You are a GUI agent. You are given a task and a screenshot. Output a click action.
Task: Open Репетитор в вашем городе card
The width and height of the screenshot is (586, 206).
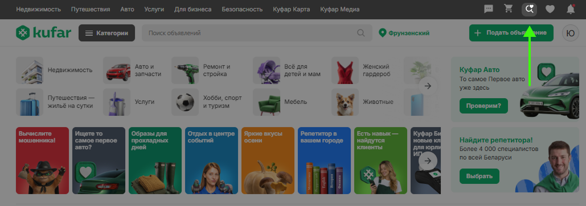coord(325,161)
